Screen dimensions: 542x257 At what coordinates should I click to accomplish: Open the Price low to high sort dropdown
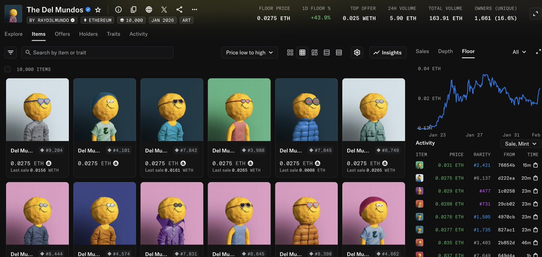[x=249, y=52]
